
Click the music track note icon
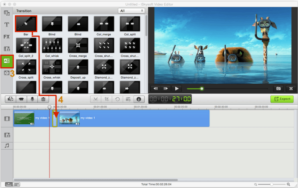[7, 146]
